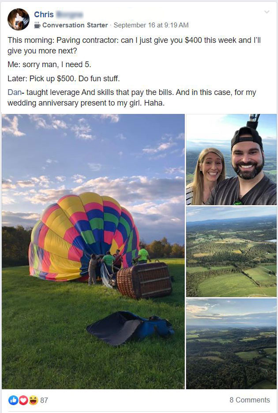Open the aerial green fields photo
The width and height of the screenshot is (278, 413).
[x=231, y=251]
